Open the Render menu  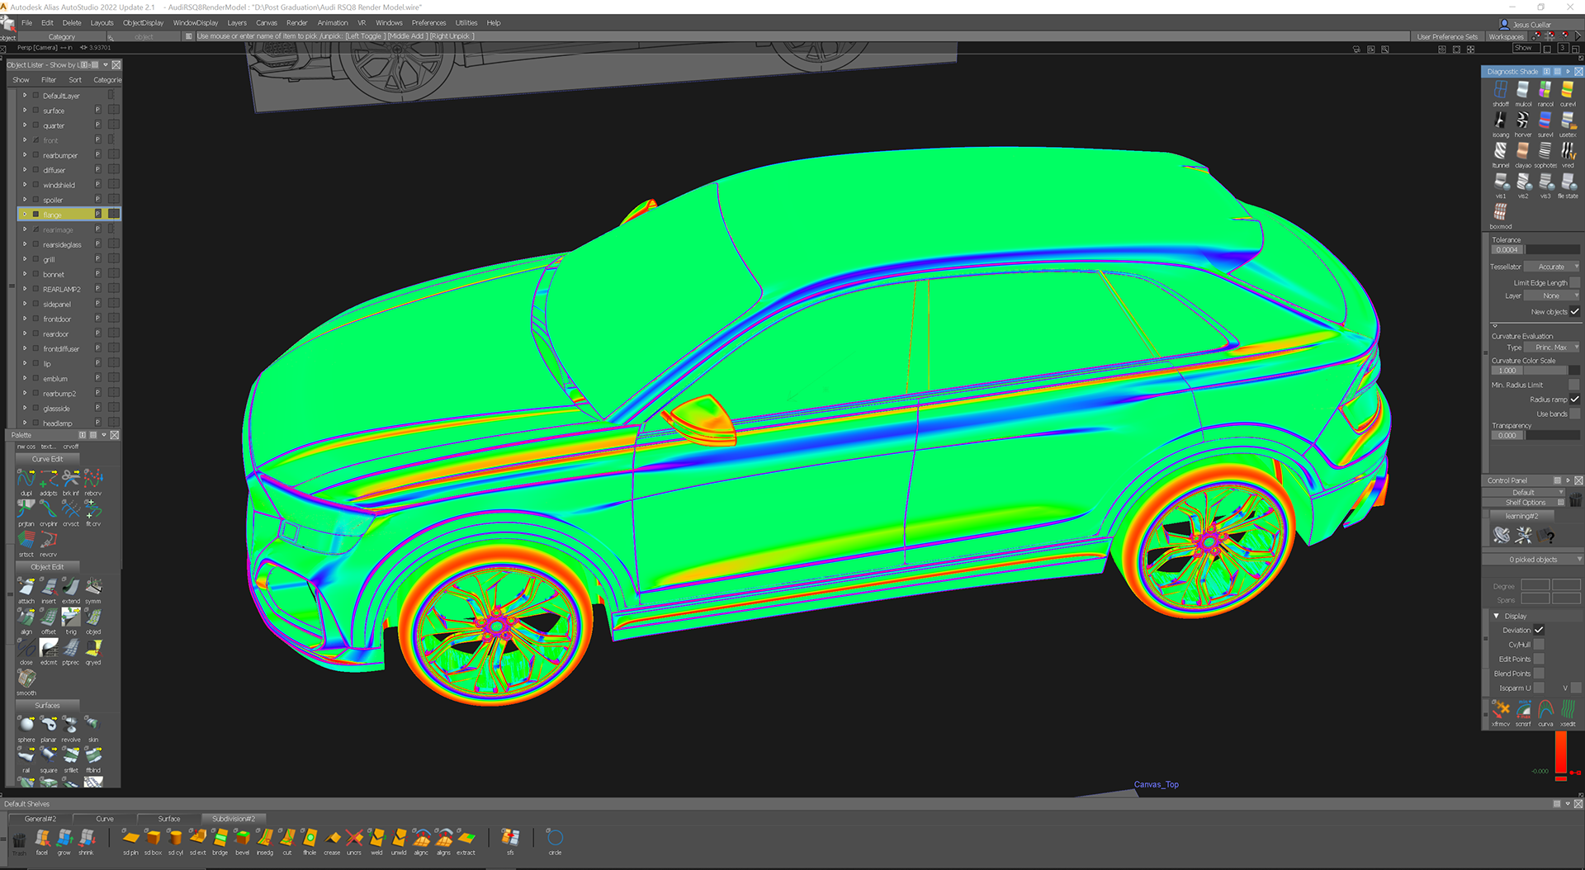pos(296,23)
